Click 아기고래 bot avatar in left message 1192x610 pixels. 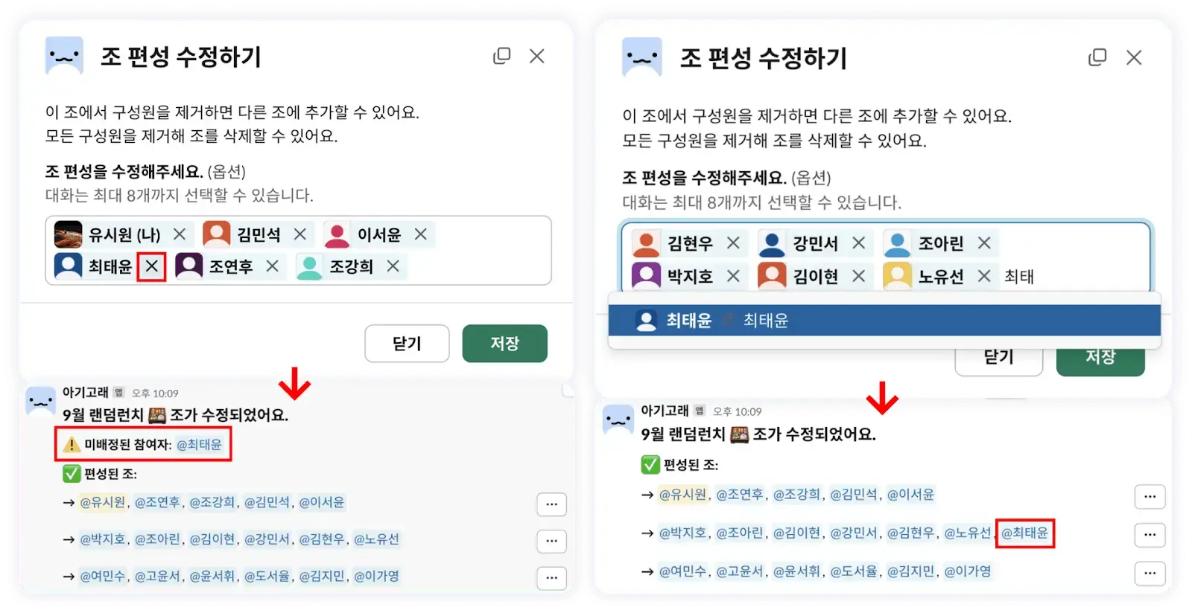(40, 402)
